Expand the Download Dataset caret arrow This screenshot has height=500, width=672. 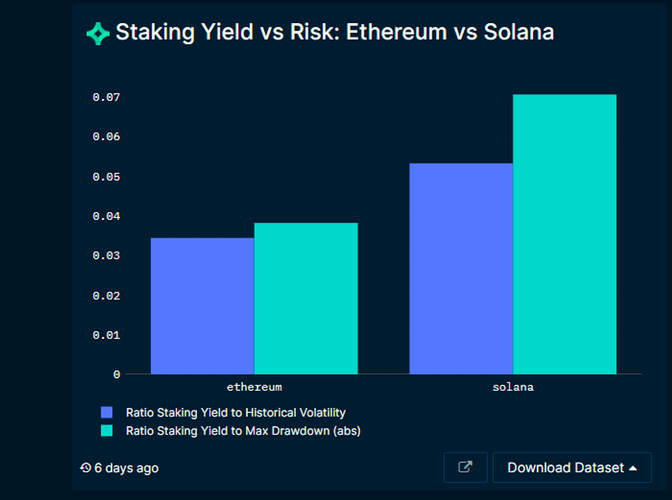click(x=633, y=468)
